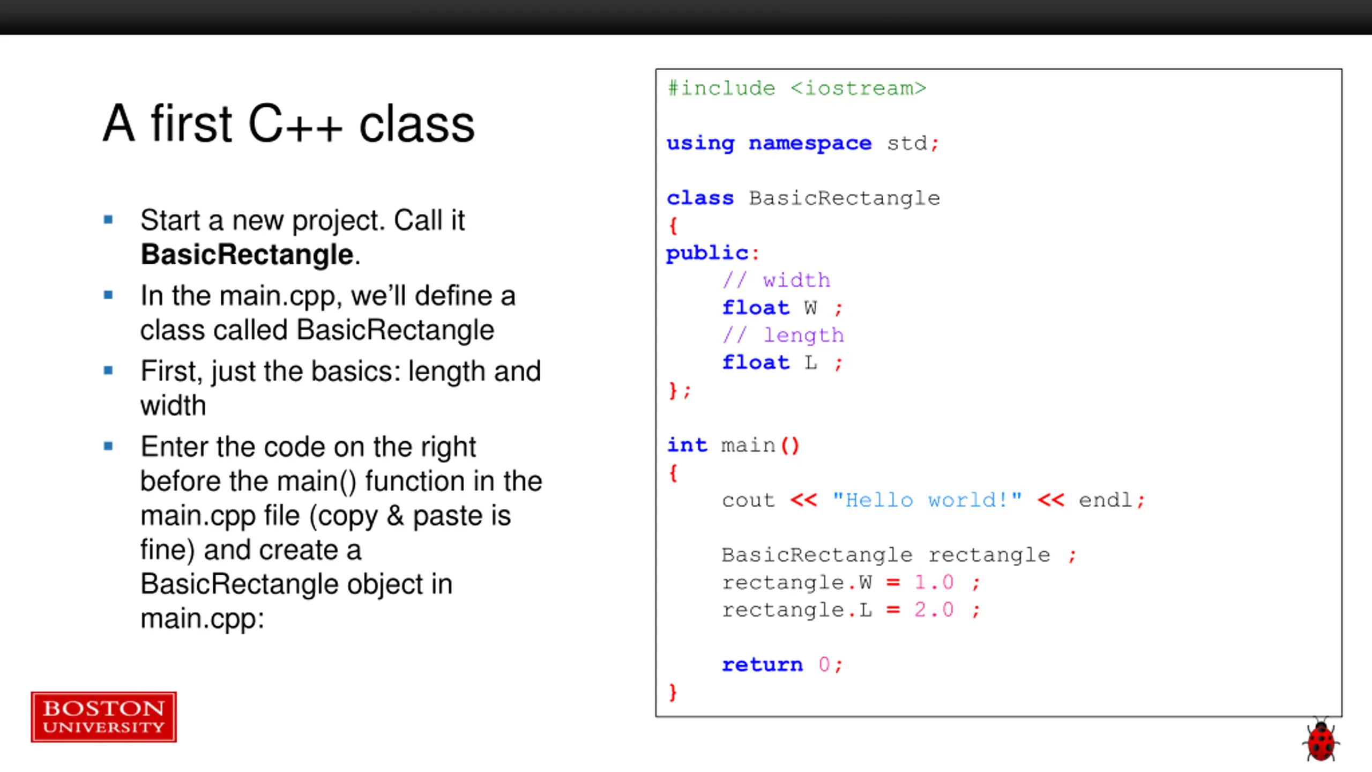This screenshot has height=772, width=1372.
Task: Click the bullet beside "First, just the basics"
Action: [108, 370]
